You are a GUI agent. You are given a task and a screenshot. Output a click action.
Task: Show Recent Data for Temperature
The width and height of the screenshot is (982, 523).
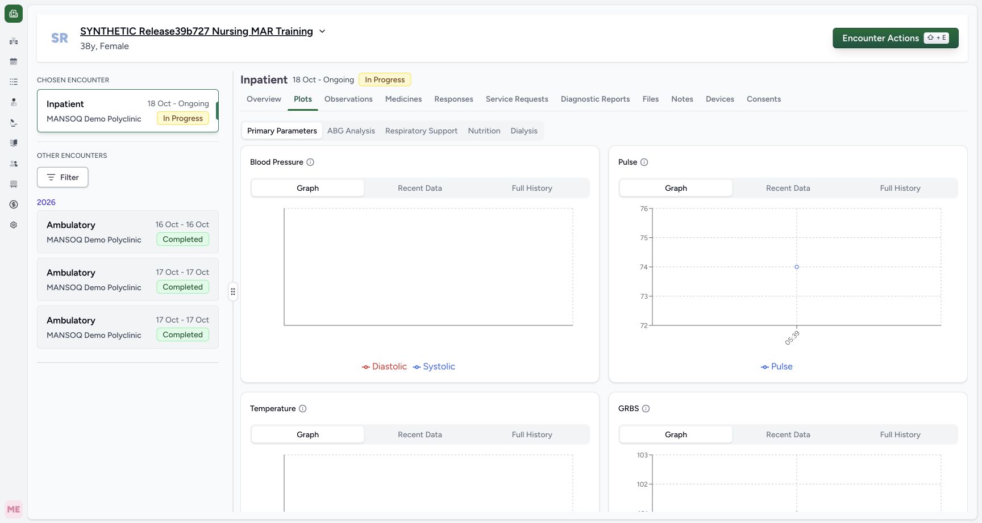(x=420, y=434)
